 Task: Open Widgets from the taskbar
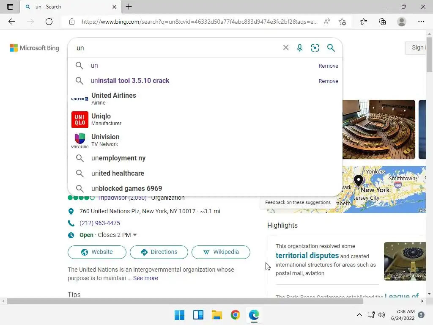click(x=198, y=315)
